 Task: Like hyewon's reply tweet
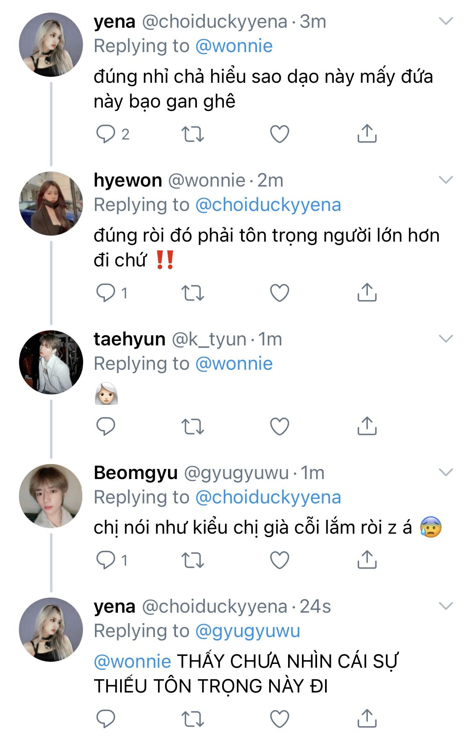coord(280,293)
